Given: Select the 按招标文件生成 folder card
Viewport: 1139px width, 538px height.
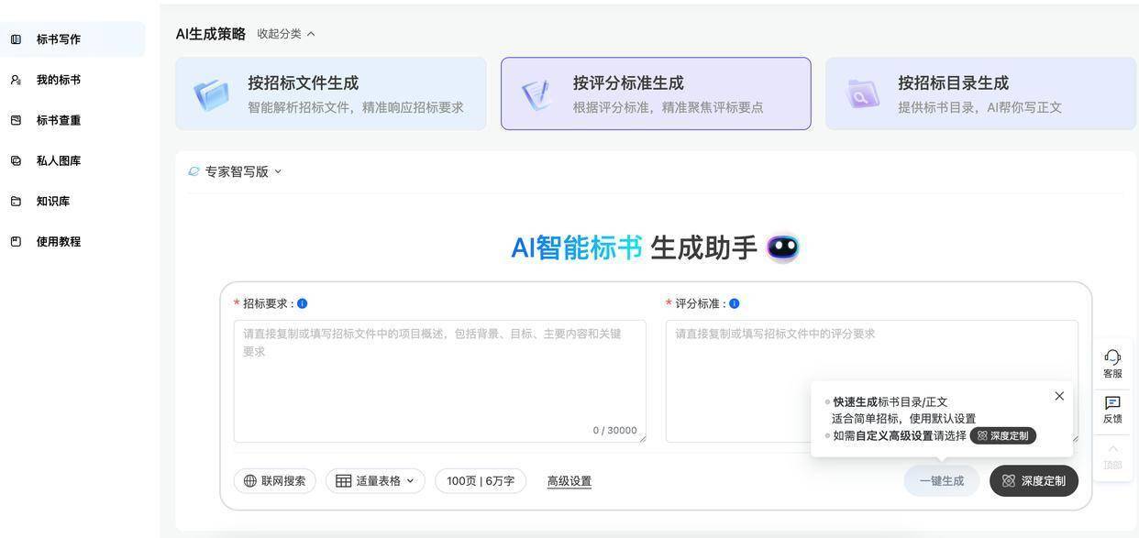Looking at the screenshot, I should coord(331,93).
